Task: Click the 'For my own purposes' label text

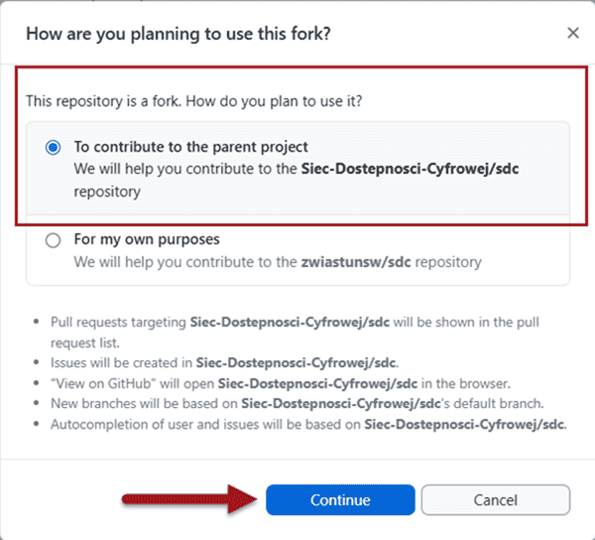Action: click(147, 239)
